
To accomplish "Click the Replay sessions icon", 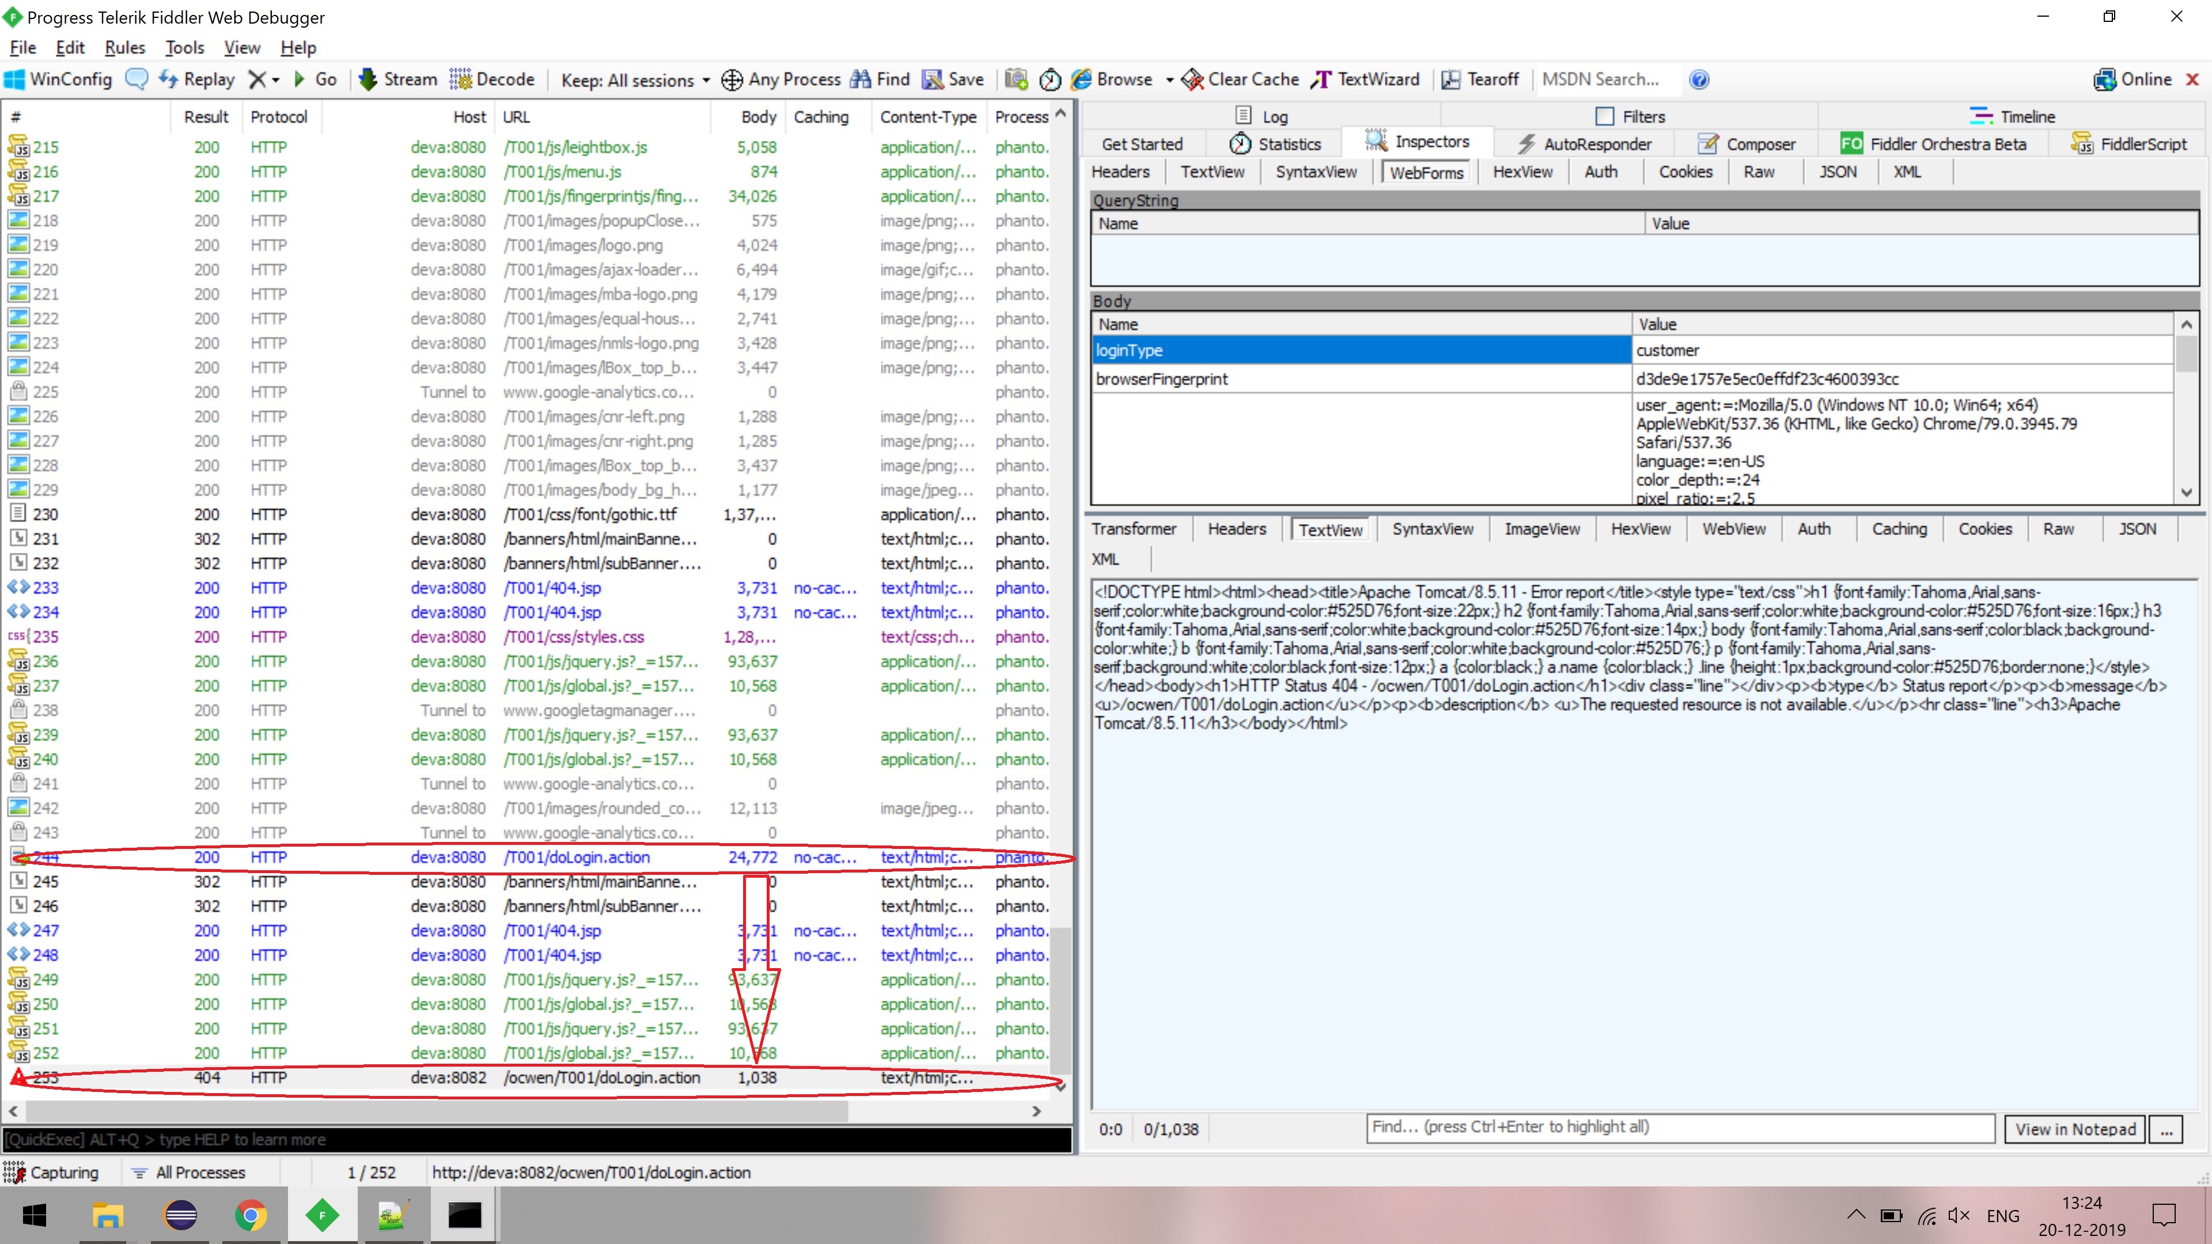I will pos(168,80).
